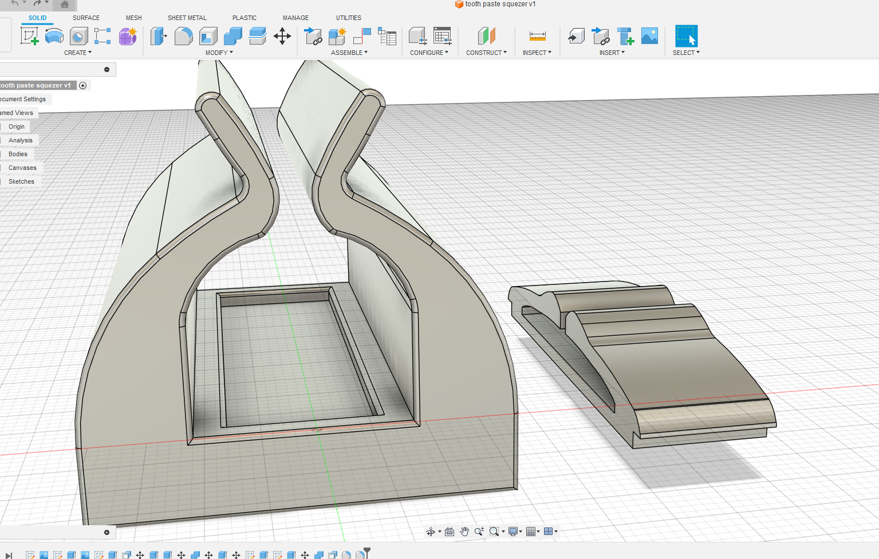Collapse the browser panel with minus button
This screenshot has height=559, width=879.
pyautogui.click(x=107, y=69)
